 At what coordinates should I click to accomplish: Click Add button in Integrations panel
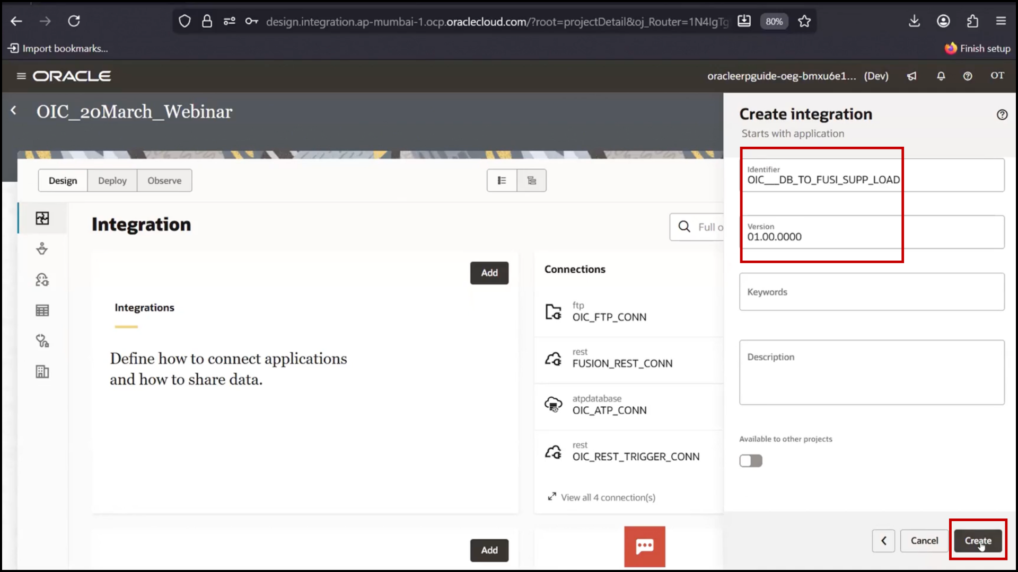[489, 273]
